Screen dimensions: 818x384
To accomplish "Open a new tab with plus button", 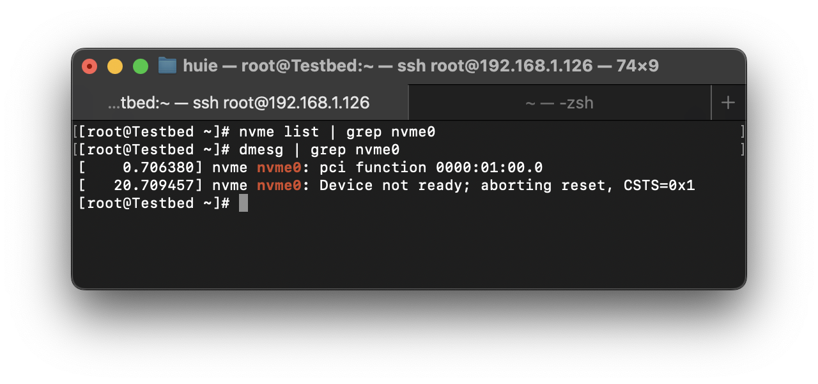I will tap(728, 103).
